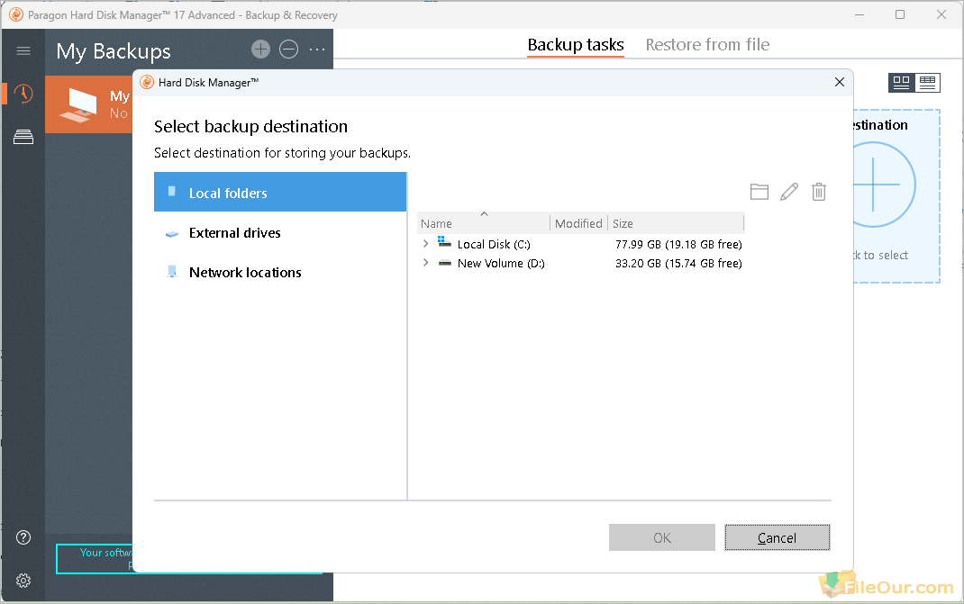Switch to the Backup tasks tab
Screen dimensions: 964x604
click(576, 45)
